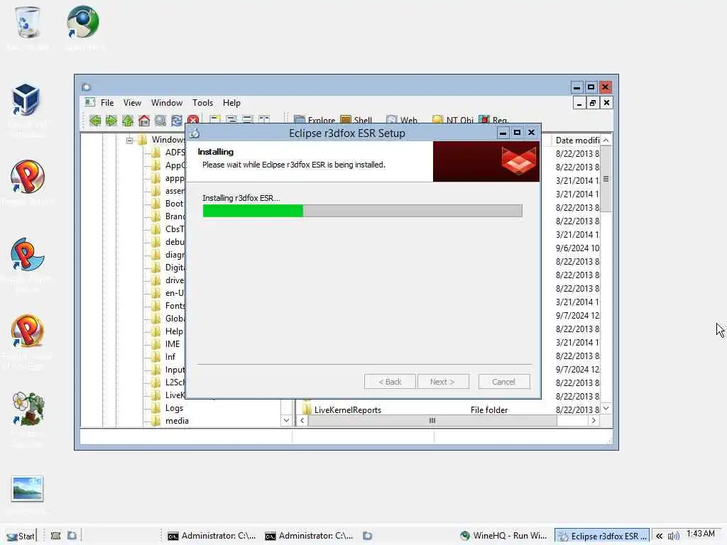This screenshot has width=727, height=545.
Task: Click the green Forward arrow toolbar icon
Action: pyautogui.click(x=111, y=121)
